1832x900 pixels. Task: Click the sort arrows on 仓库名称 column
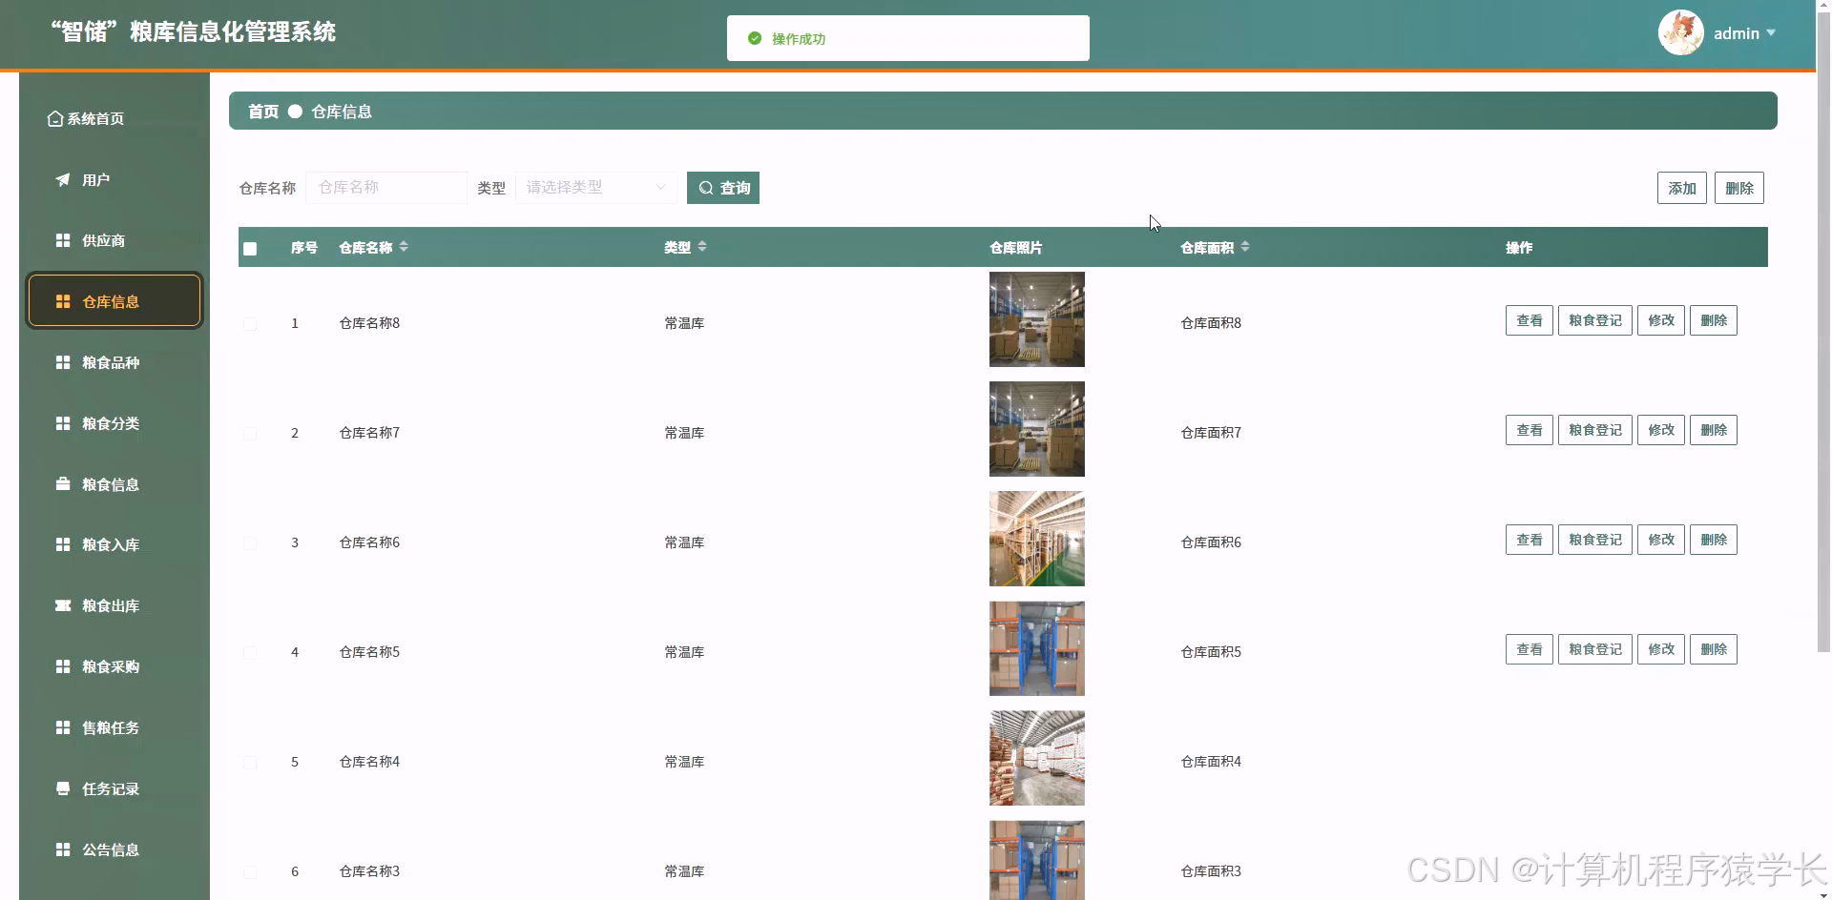[x=403, y=247]
